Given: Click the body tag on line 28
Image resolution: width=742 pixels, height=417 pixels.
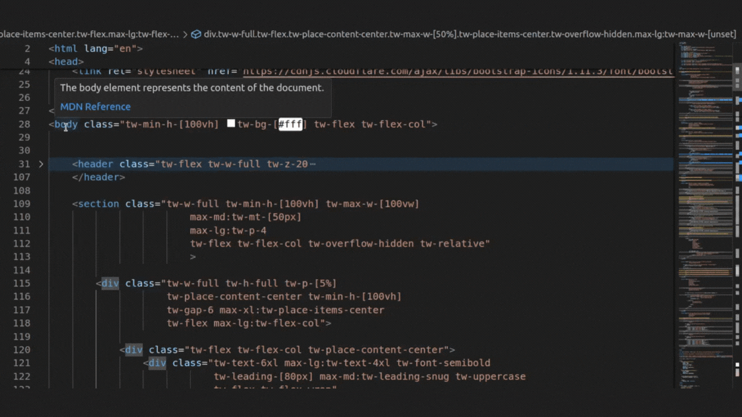Looking at the screenshot, I should [x=66, y=124].
